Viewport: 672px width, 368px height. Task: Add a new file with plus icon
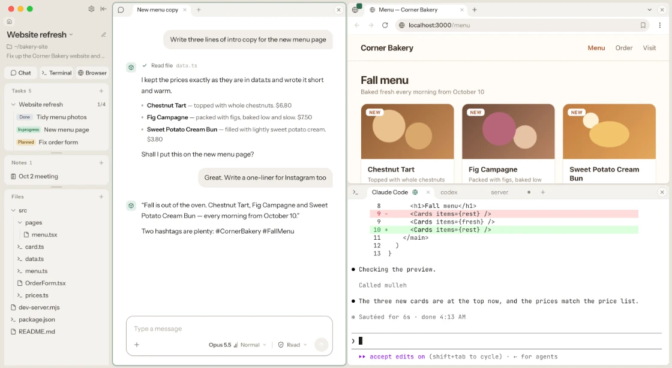coord(101,197)
